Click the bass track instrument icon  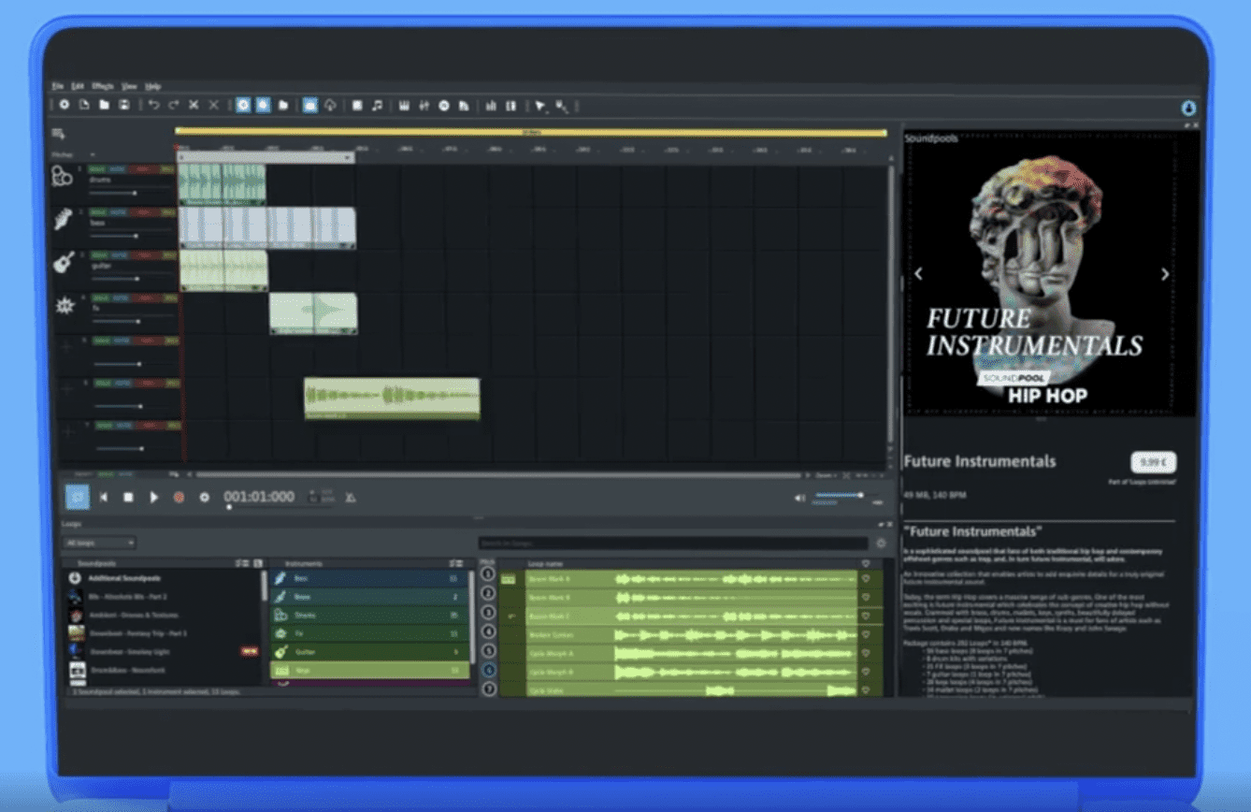(65, 220)
